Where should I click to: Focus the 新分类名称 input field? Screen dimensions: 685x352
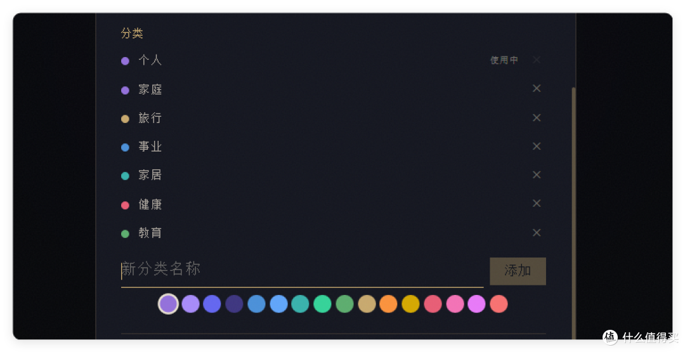click(302, 271)
